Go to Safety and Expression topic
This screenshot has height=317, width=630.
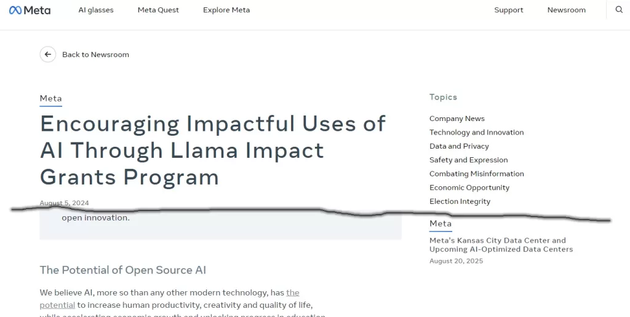(x=468, y=160)
